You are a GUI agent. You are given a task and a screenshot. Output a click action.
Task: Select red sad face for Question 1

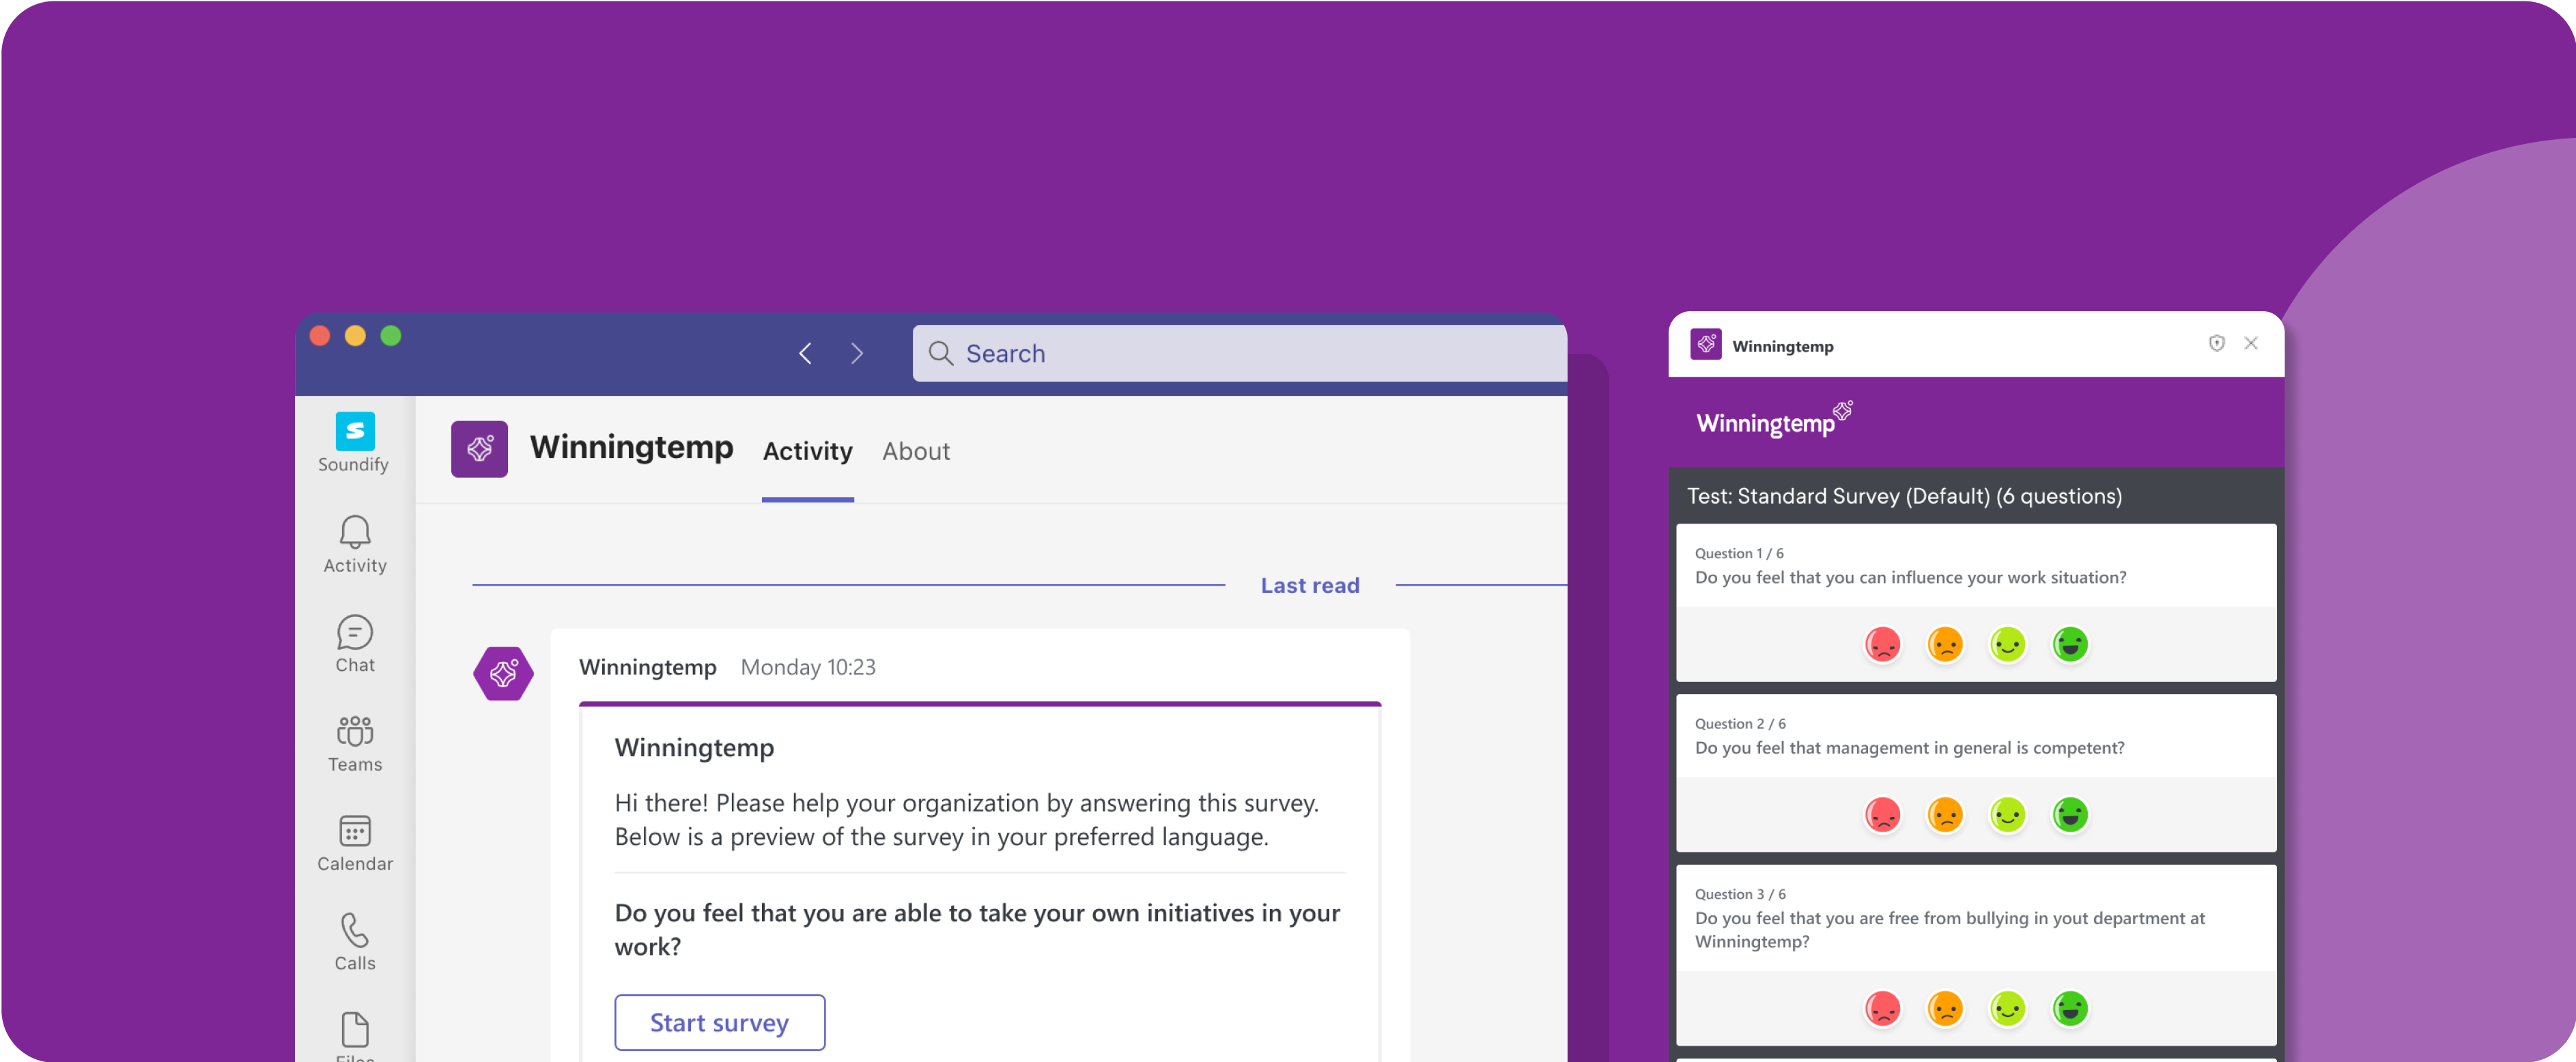[1882, 644]
